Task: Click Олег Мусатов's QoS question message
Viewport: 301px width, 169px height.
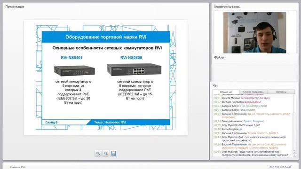Action: (250, 139)
